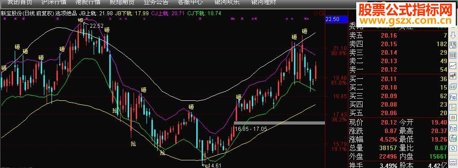
Task: Click the circle icon in right toolbar
Action: click(453, 148)
